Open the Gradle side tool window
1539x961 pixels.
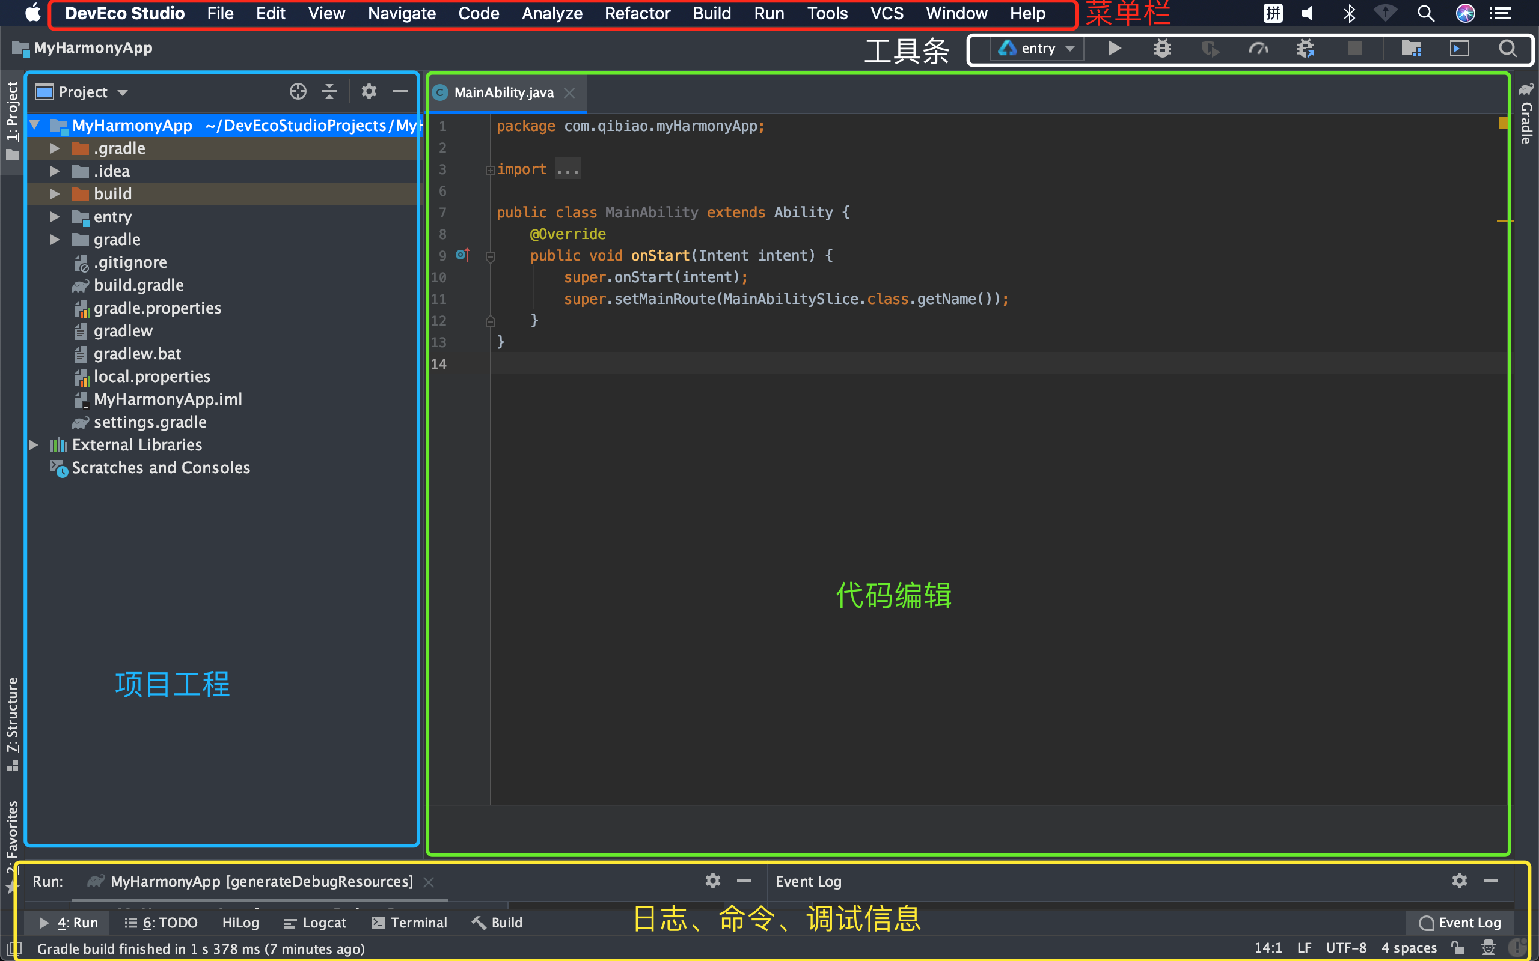[x=1526, y=114]
